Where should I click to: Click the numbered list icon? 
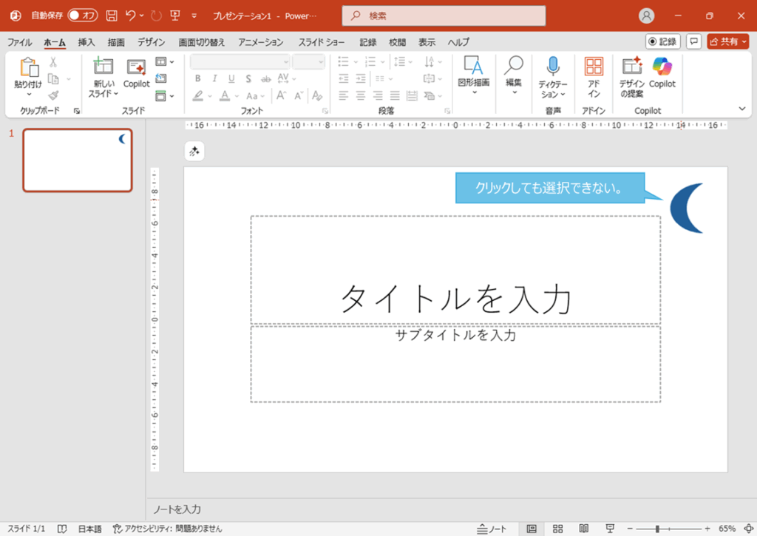click(x=371, y=61)
